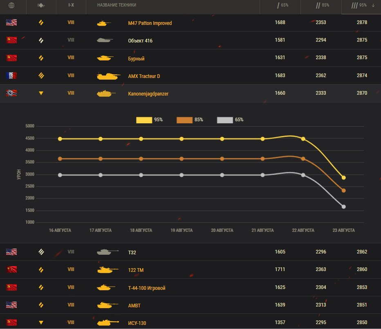Expand ИСУ-130 row via triangle icon
The width and height of the screenshot is (381, 329).
[41, 322]
